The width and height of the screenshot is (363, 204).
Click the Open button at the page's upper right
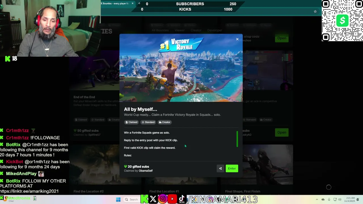(282, 38)
